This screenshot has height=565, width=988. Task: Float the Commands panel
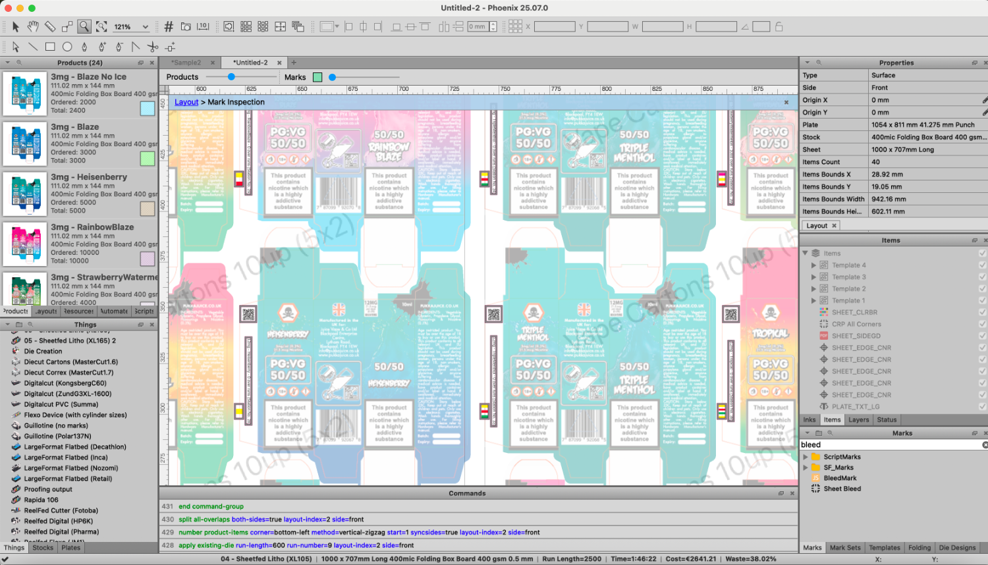(781, 493)
